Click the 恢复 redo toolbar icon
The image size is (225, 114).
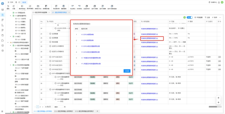pos(14,6)
